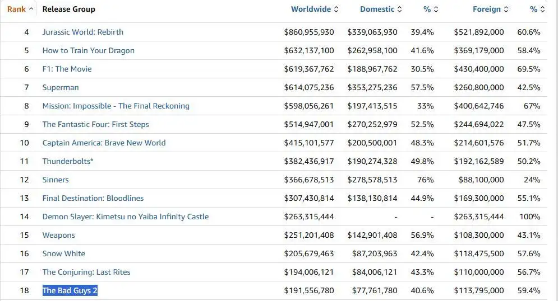Select Final Destination foreign gross $169,300,000

click(x=478, y=198)
